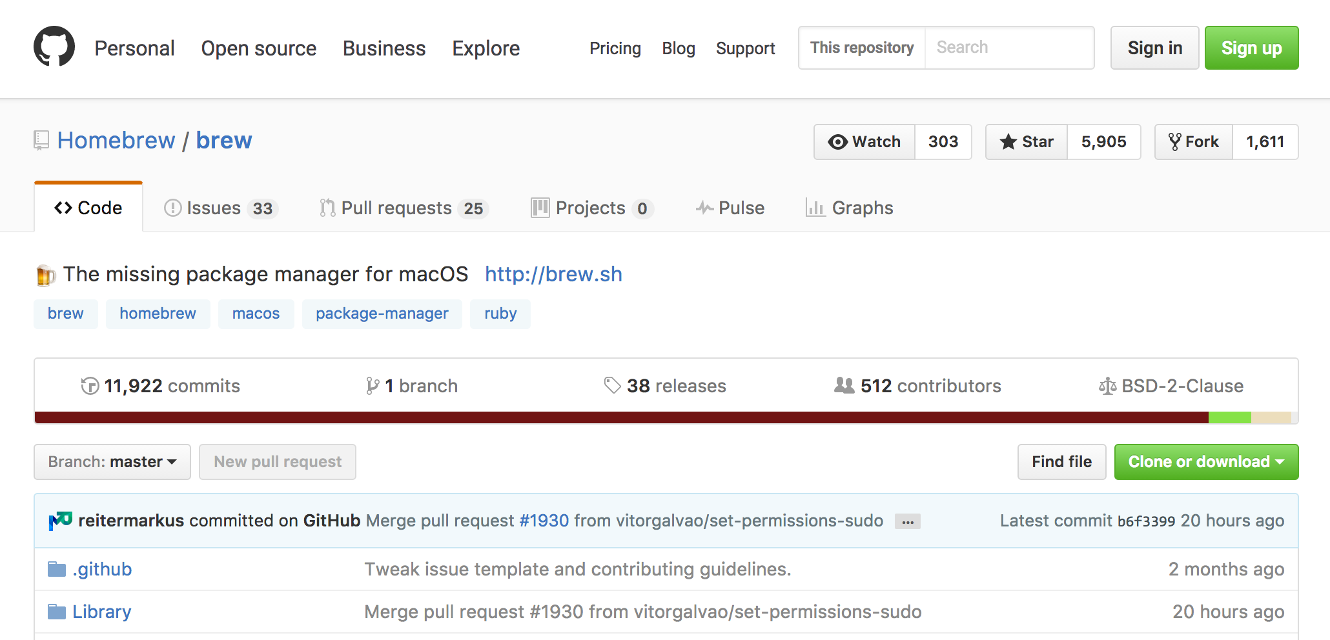Star the brew repository
Image resolution: width=1330 pixels, height=640 pixels.
pyautogui.click(x=1027, y=142)
